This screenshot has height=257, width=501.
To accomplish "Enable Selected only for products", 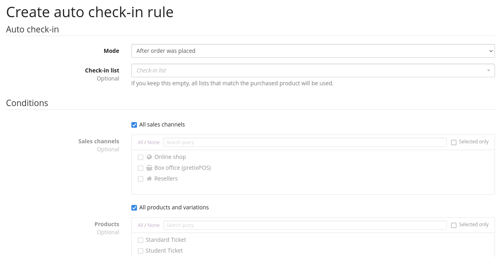I will point(454,225).
